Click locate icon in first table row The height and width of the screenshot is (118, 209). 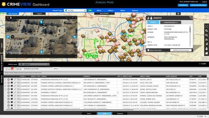pyautogui.click(x=12, y=79)
